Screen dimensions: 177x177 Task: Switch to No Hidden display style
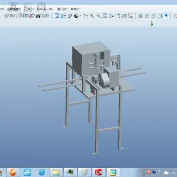154,16
